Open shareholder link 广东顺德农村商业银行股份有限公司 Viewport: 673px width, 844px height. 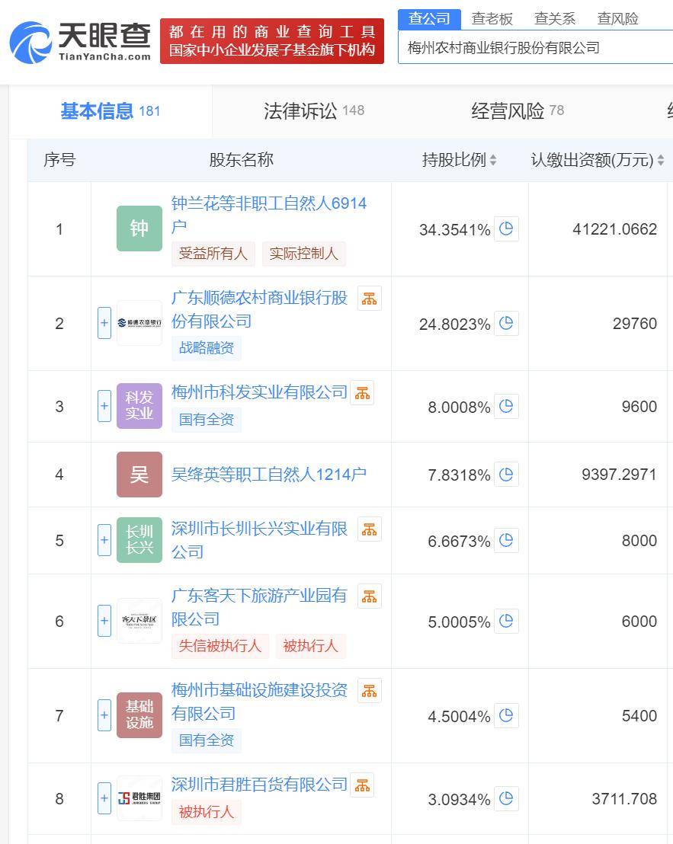[259, 309]
